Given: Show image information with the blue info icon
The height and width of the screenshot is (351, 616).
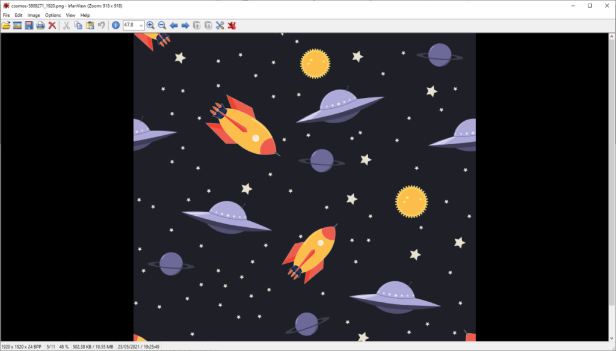Looking at the screenshot, I should click(x=115, y=25).
